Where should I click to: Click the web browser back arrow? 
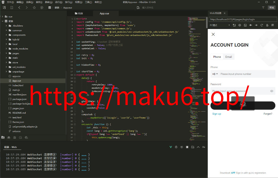coord(251,25)
